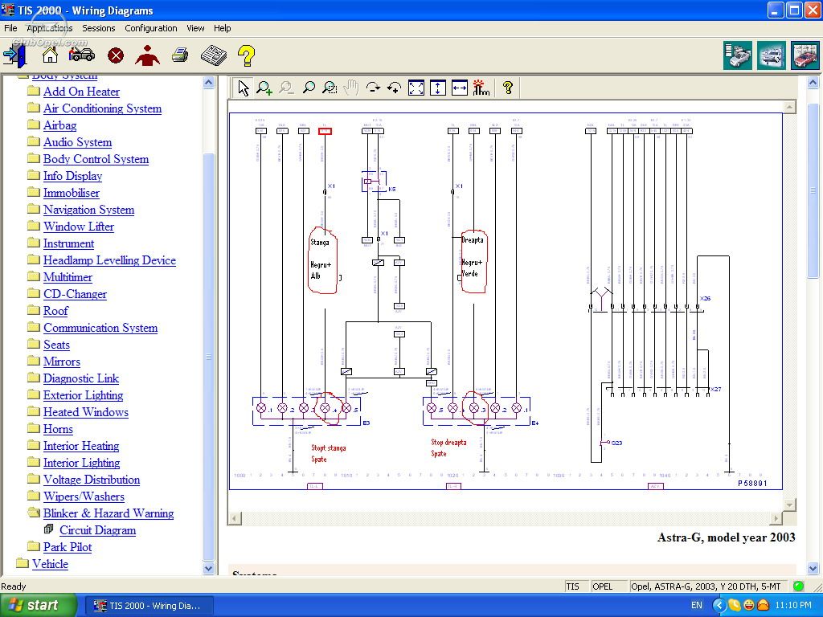
Task: Click the plain magnifier zoom tool
Action: [x=309, y=88]
